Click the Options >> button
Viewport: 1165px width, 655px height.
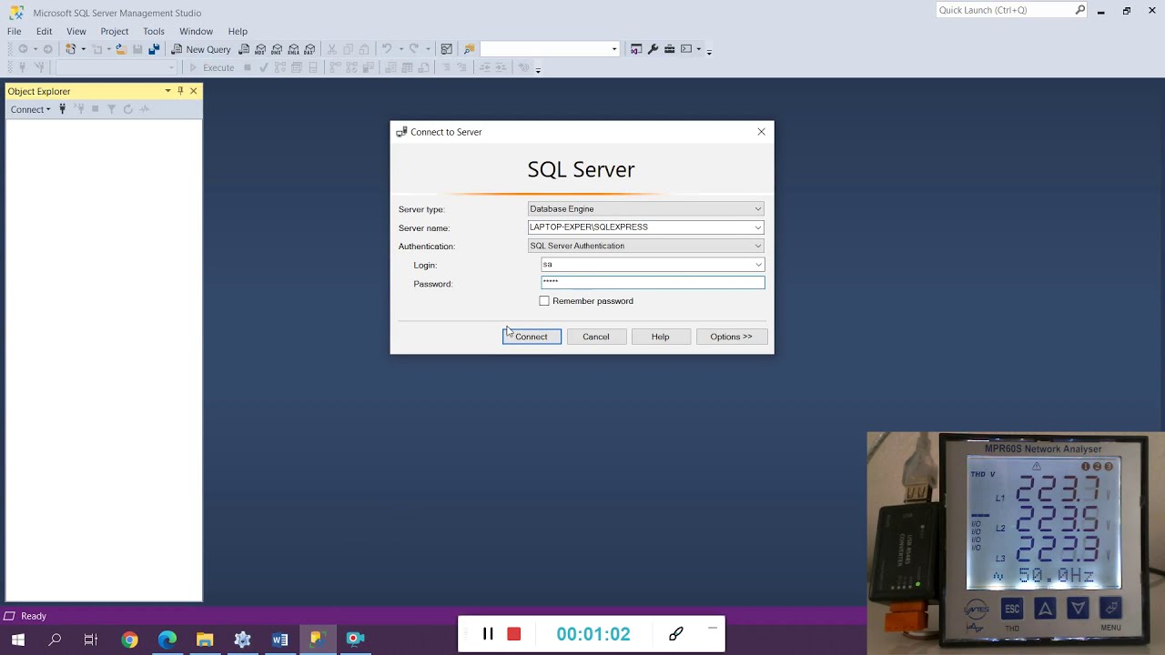(x=732, y=337)
